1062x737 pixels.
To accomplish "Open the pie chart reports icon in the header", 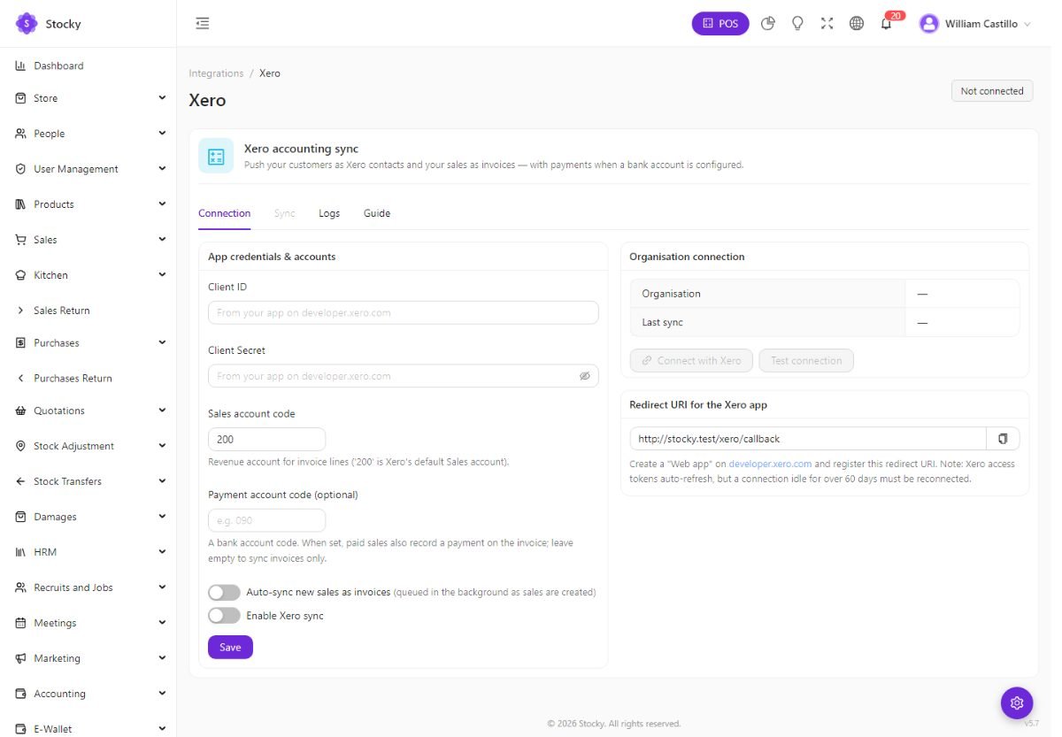I will [x=768, y=24].
